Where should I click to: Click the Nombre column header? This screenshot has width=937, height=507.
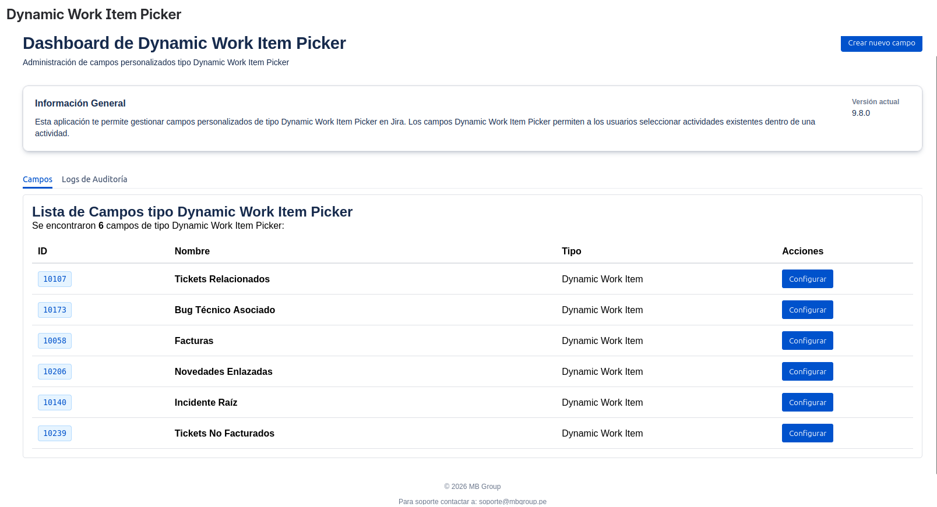point(192,251)
